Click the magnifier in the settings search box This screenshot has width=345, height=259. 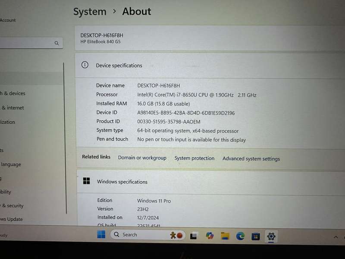(56, 43)
